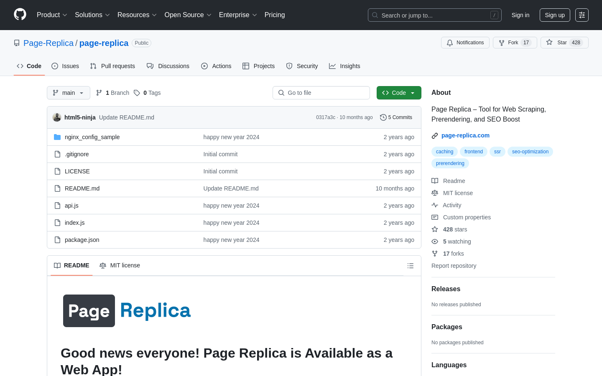Click the ssr topic tag
This screenshot has width=602, height=376.
coord(497,152)
